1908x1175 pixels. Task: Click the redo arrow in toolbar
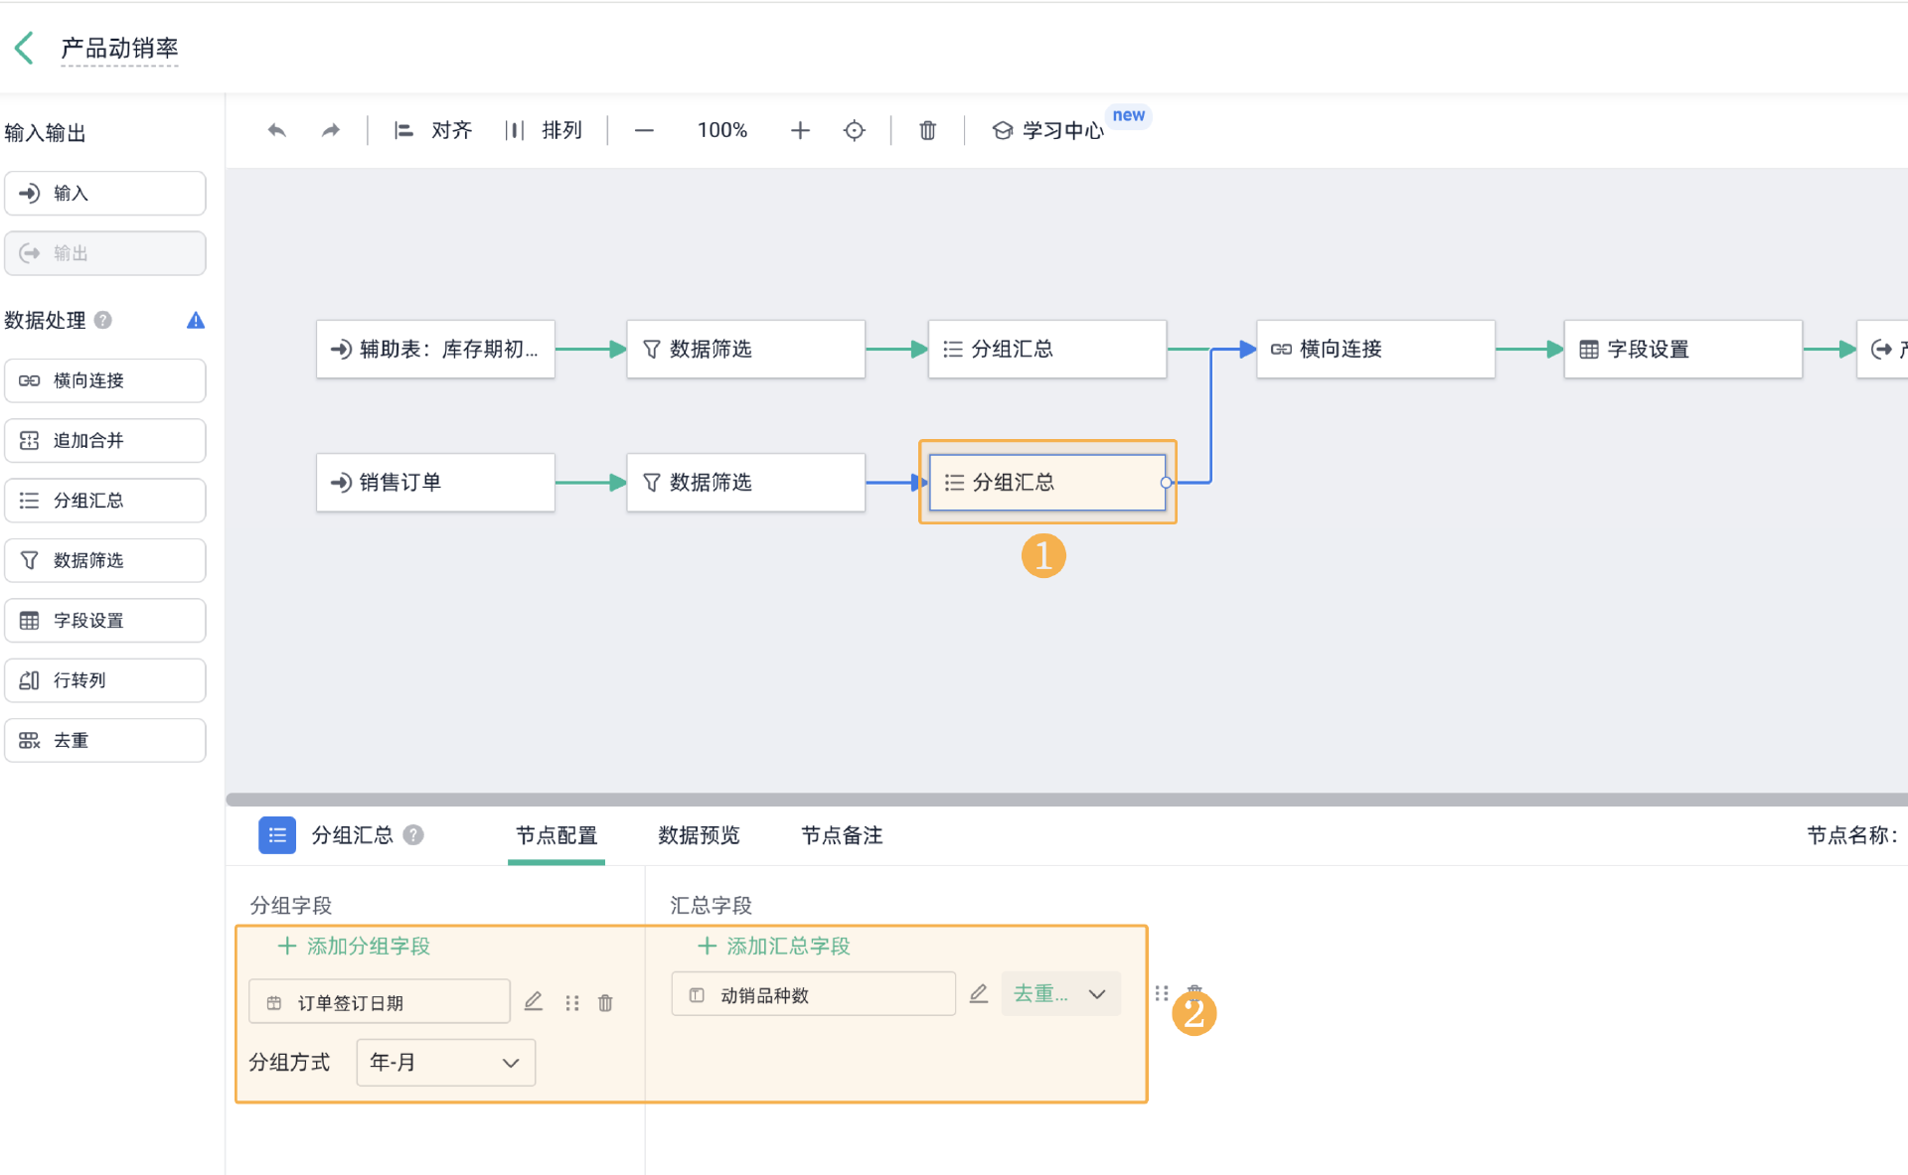point(331,130)
